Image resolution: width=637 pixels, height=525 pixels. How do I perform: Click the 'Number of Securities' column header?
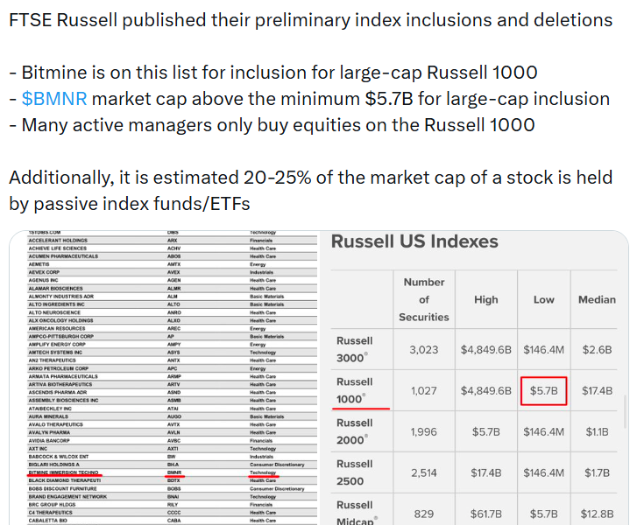[424, 299]
